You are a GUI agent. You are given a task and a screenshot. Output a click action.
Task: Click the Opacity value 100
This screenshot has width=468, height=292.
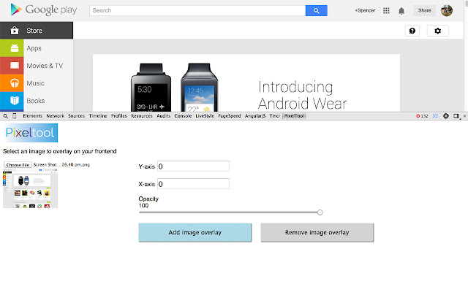tap(143, 206)
